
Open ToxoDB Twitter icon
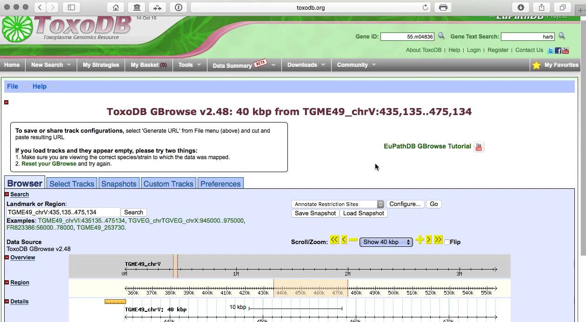(551, 51)
